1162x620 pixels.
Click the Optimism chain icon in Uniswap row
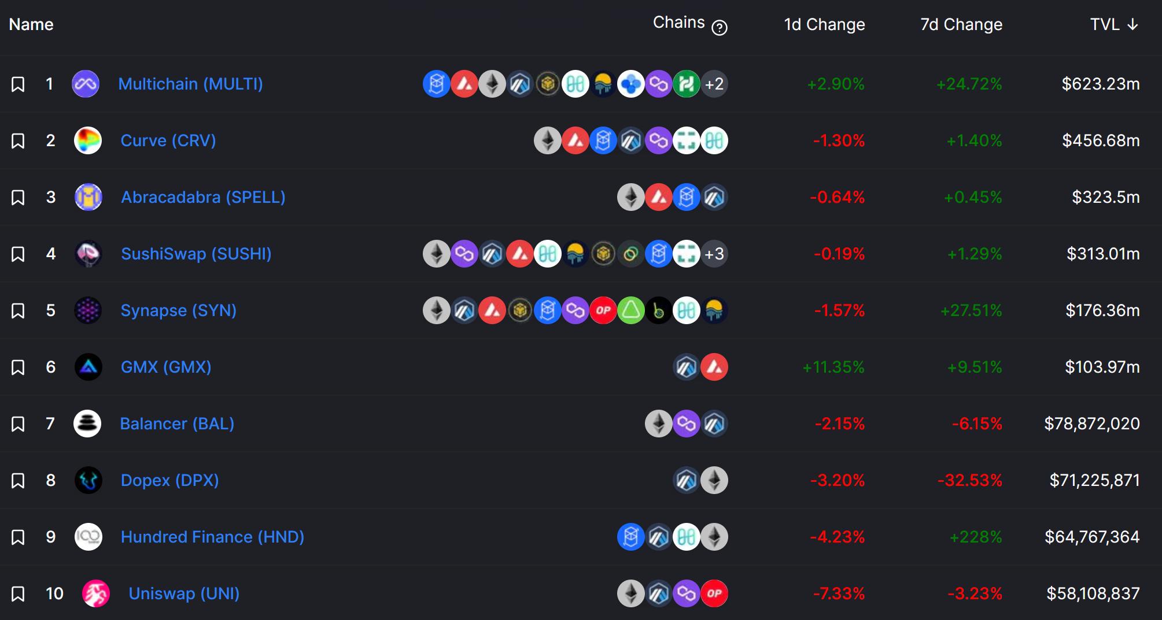click(714, 593)
